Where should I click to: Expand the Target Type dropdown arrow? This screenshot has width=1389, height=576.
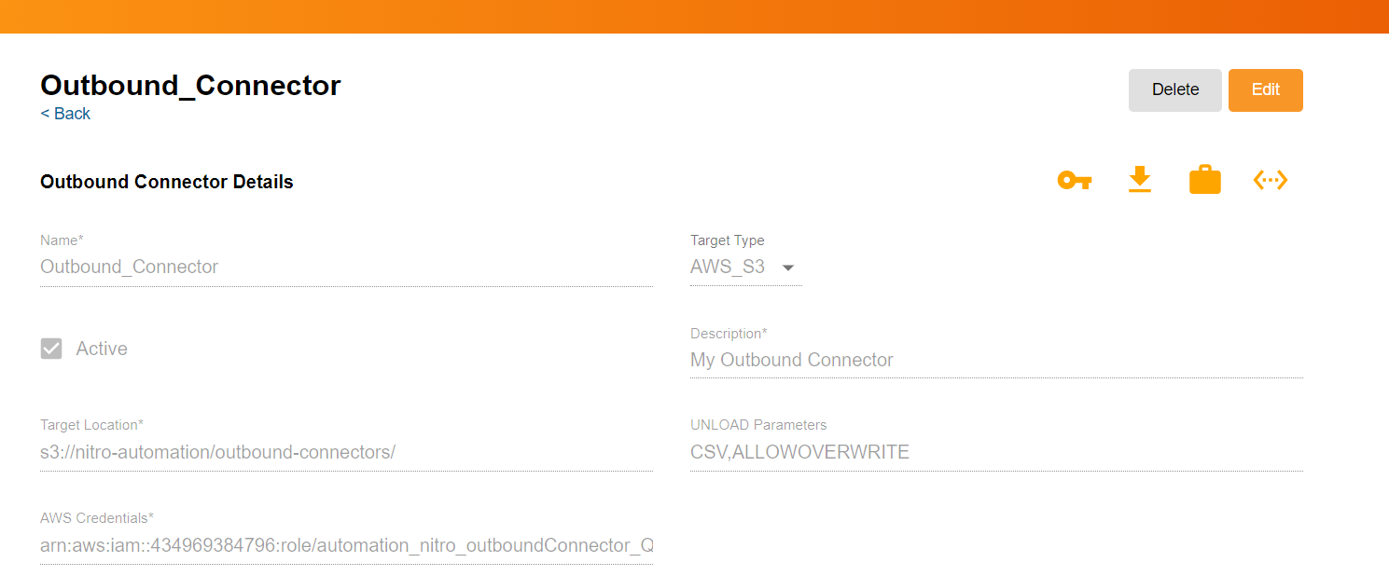(x=788, y=267)
